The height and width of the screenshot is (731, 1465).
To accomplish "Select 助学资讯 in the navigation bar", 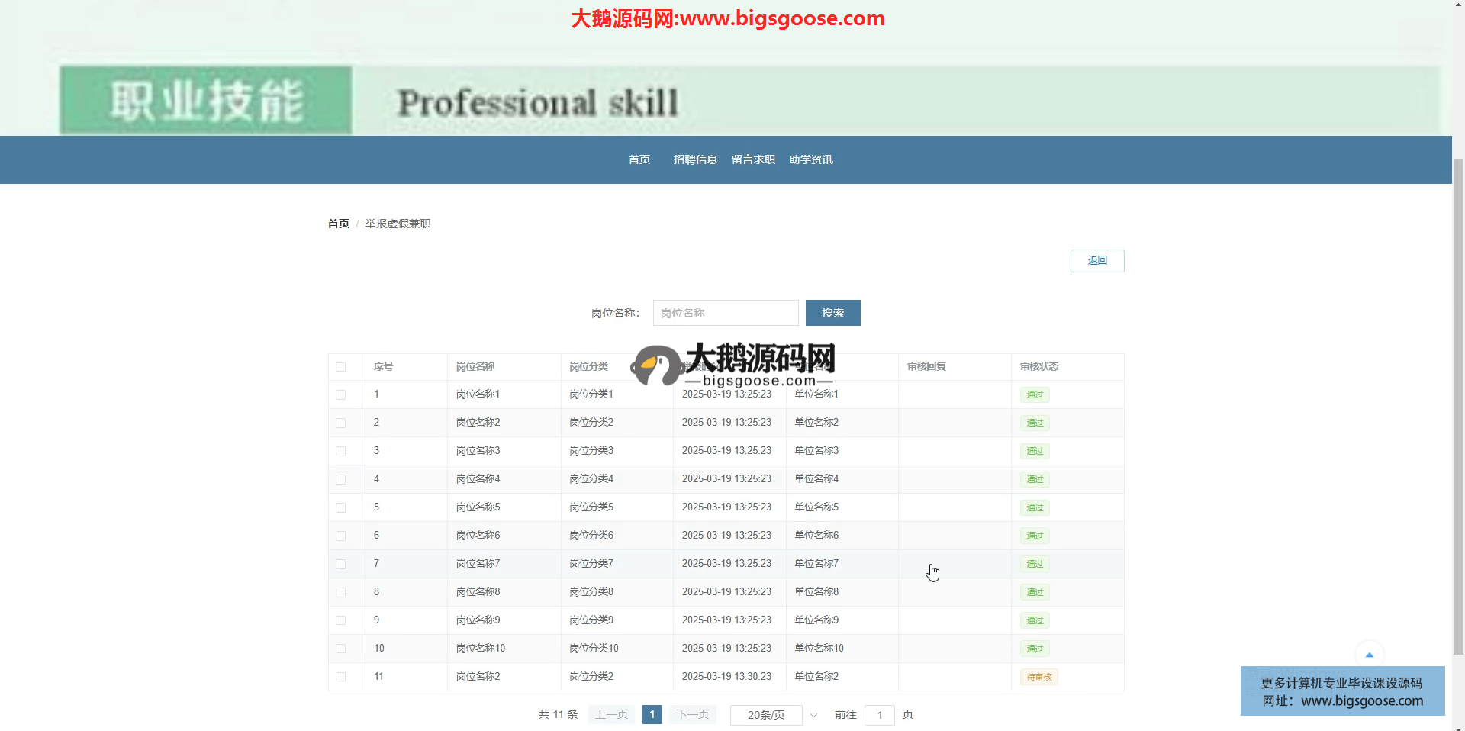I will tap(811, 159).
